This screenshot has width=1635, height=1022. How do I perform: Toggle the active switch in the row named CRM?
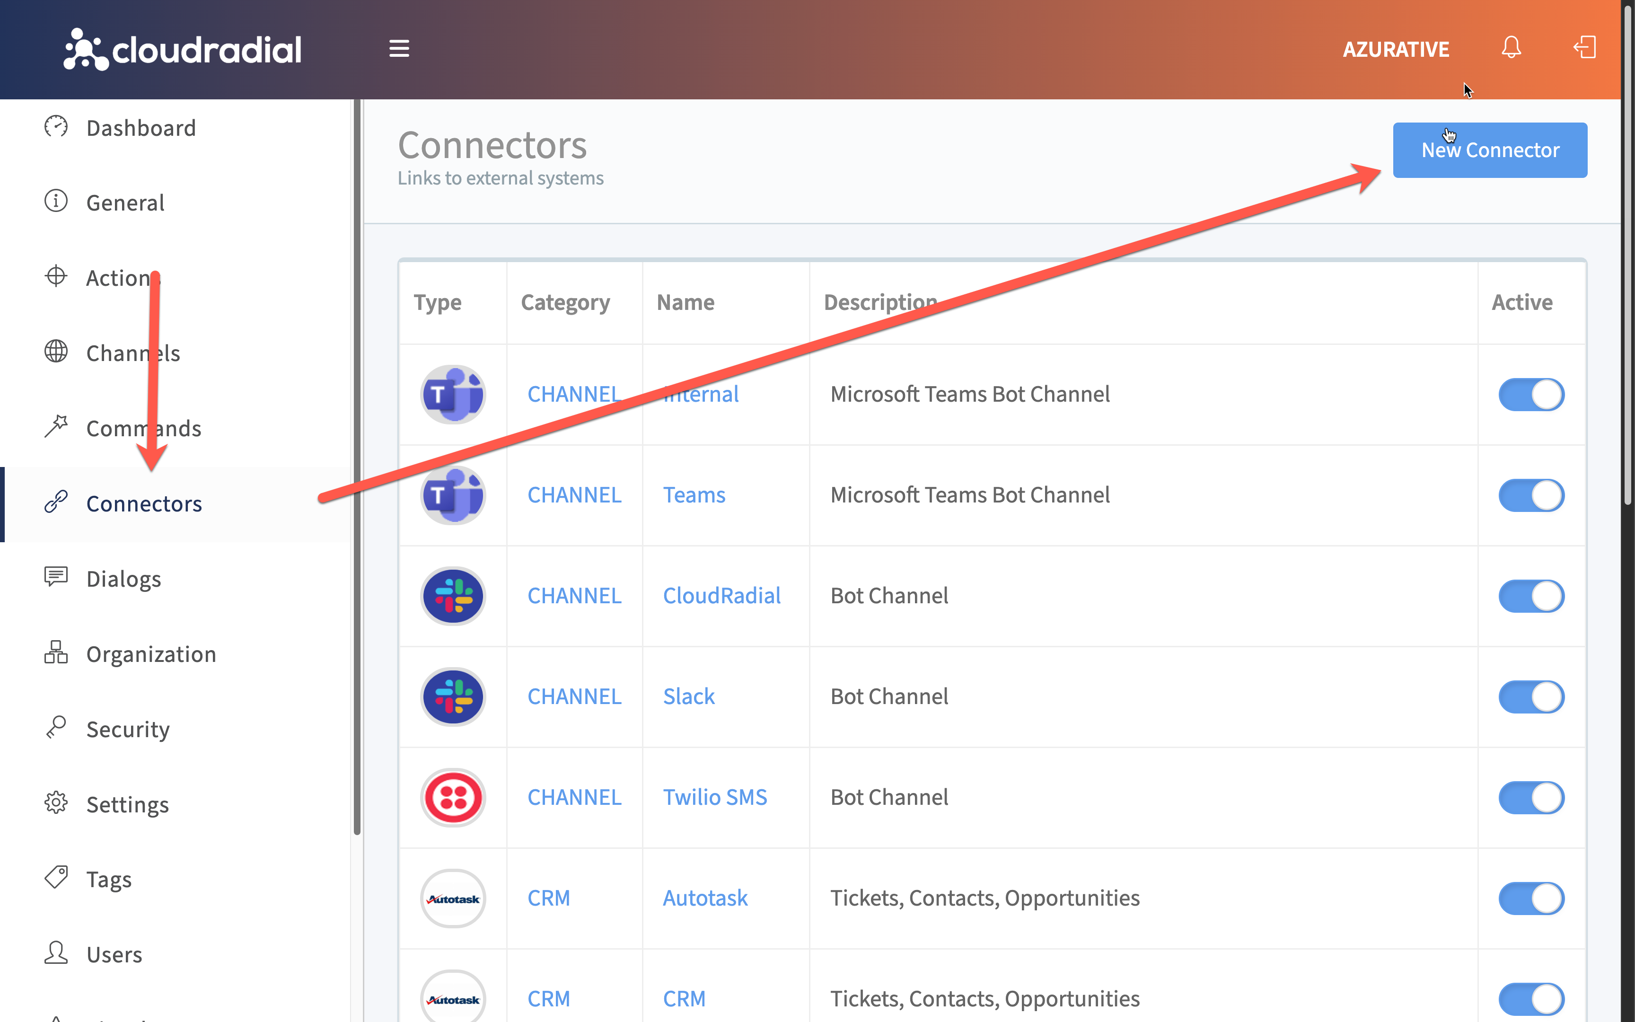(1532, 999)
